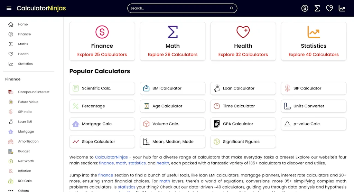The width and height of the screenshot is (354, 192).
Task: Click the heart health icon in header
Action: (329, 8)
